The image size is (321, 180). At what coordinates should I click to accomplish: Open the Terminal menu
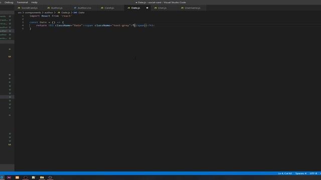coord(22,2)
